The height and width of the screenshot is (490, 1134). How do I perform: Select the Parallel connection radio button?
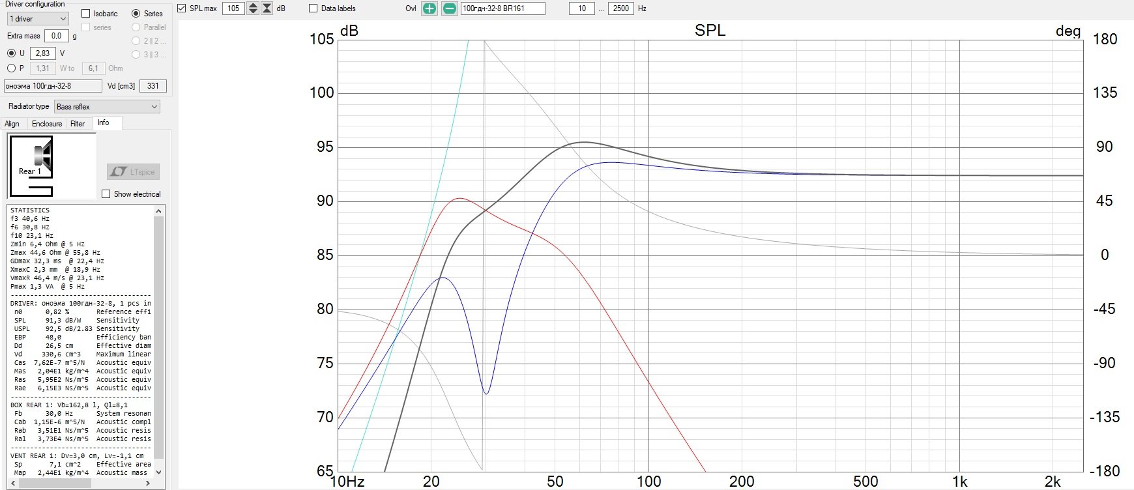coord(136,27)
